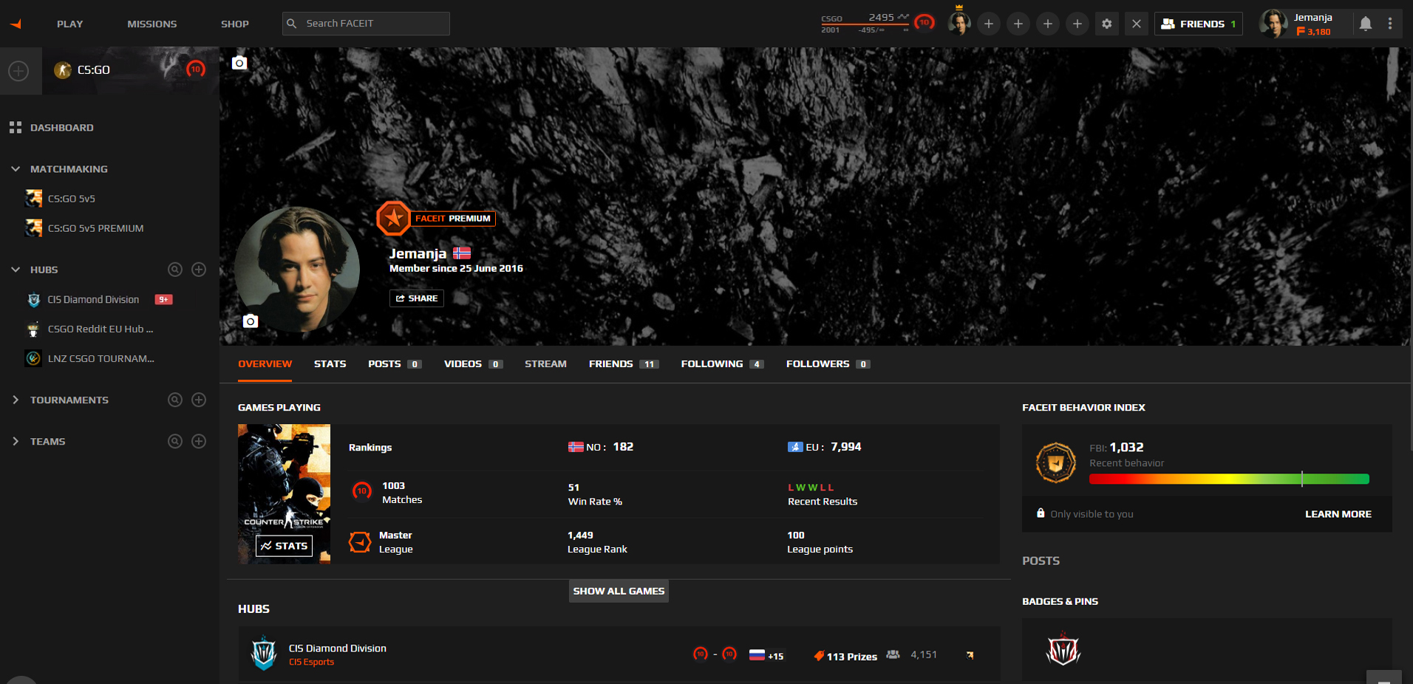Open the Dashboard link
The image size is (1413, 684).
62,128
